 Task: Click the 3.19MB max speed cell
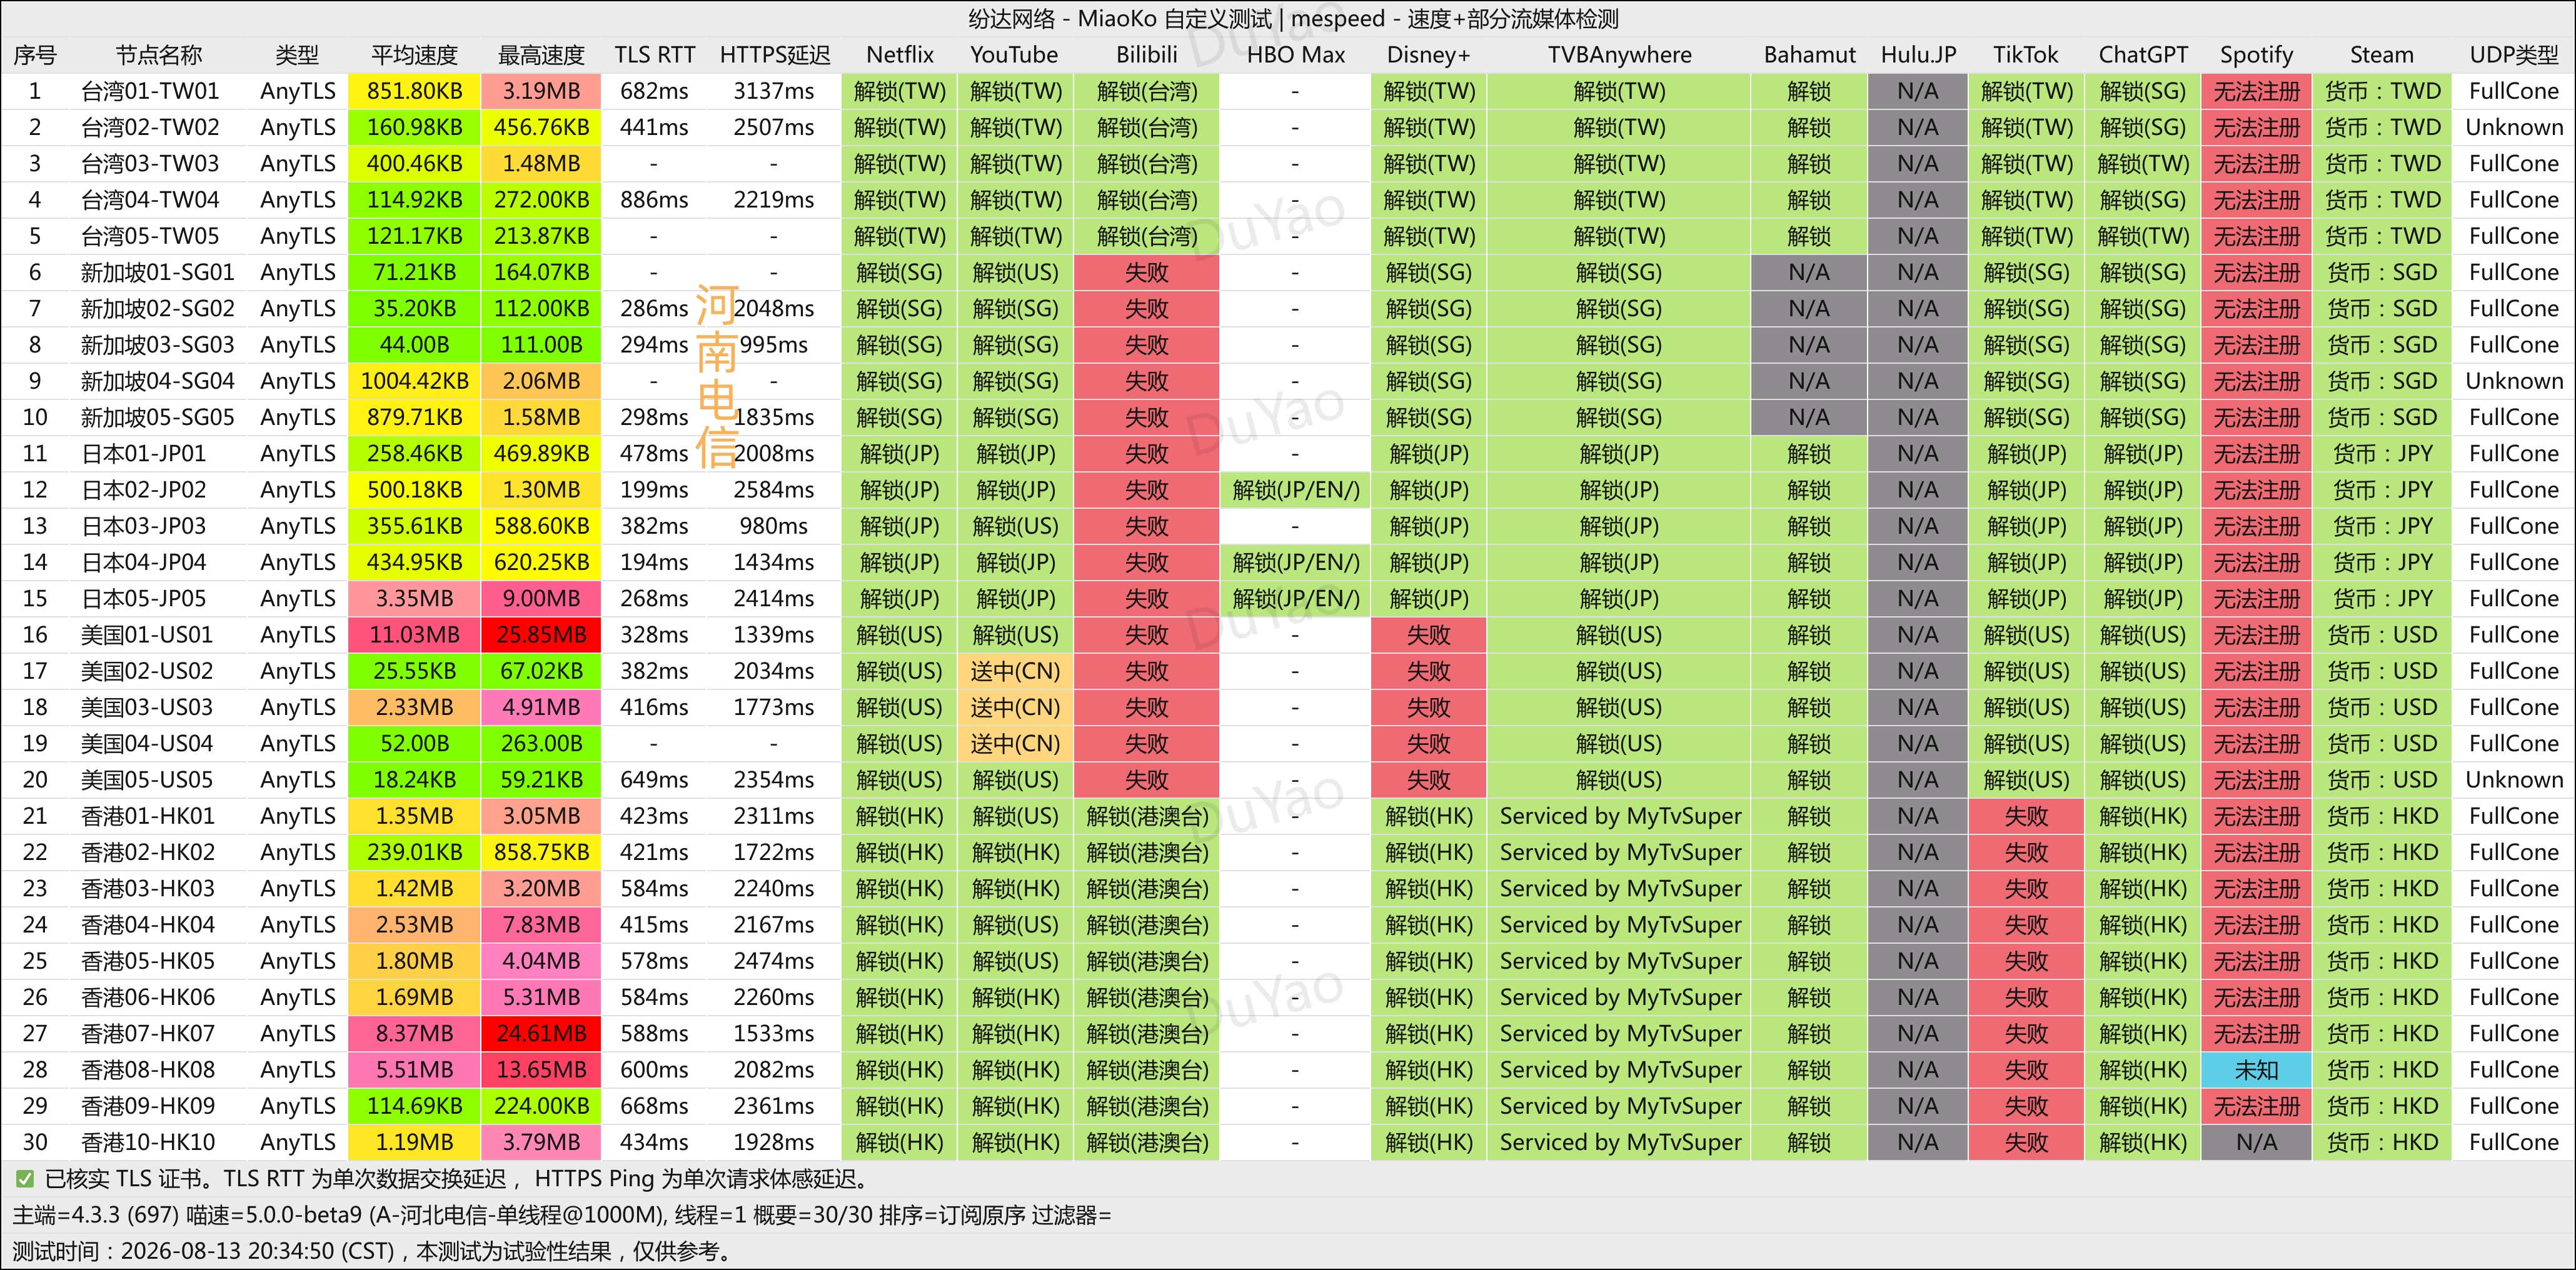click(x=541, y=91)
